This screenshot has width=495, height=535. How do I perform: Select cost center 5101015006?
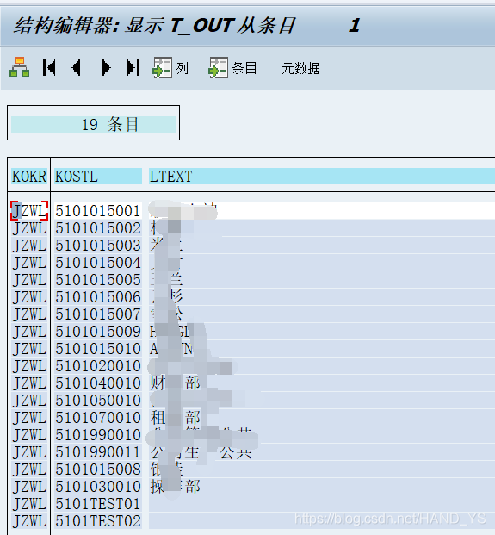coord(98,297)
